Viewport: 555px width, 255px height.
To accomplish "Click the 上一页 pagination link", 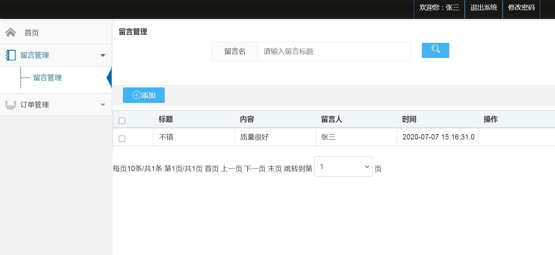I will pos(232,169).
